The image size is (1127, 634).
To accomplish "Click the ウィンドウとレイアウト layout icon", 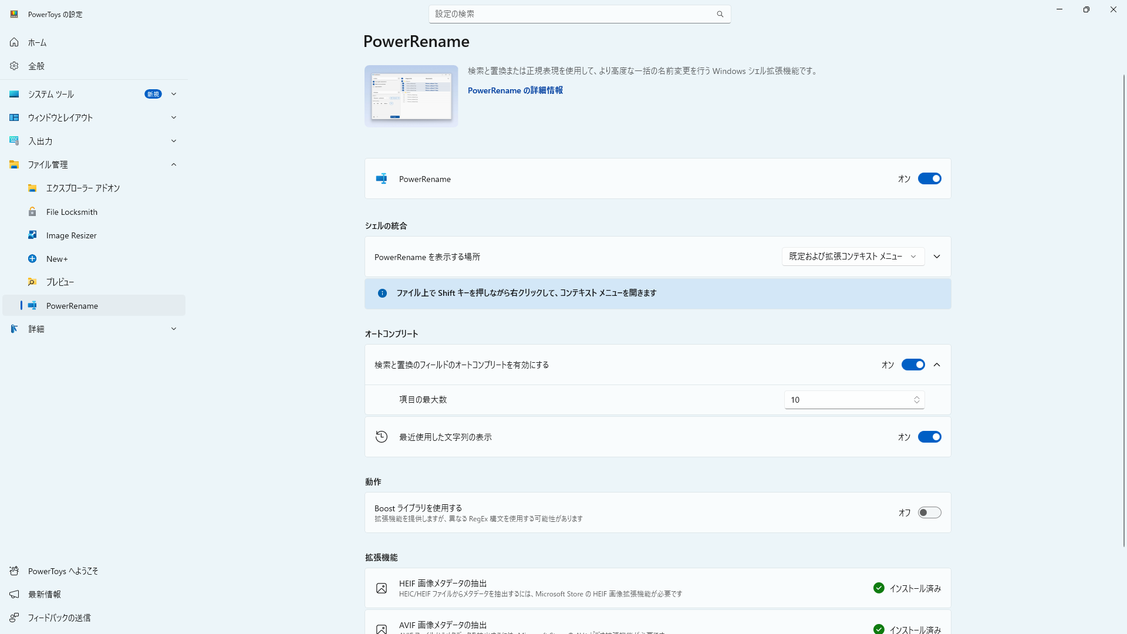I will click(x=14, y=117).
